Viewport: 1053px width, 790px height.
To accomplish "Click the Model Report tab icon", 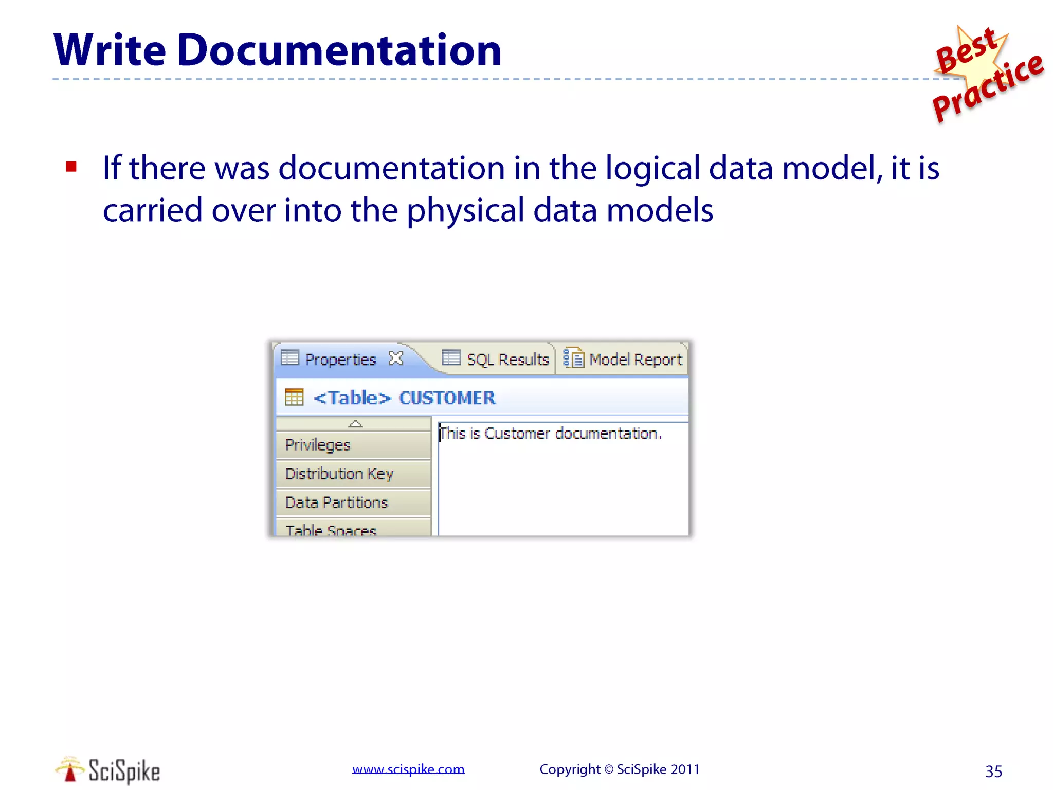I will [573, 358].
